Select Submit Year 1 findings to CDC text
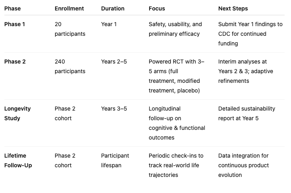 point(250,29)
